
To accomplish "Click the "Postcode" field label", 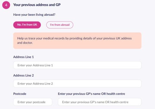I will point(20,94).
